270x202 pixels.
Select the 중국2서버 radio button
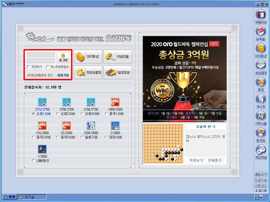[33, 137]
